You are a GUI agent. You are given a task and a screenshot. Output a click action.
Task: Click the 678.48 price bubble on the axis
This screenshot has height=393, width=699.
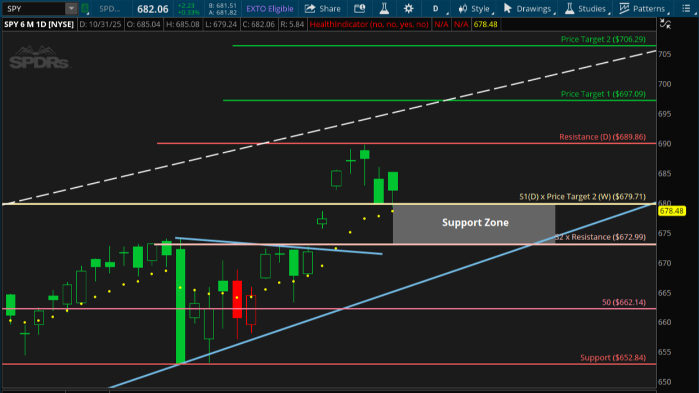672,211
